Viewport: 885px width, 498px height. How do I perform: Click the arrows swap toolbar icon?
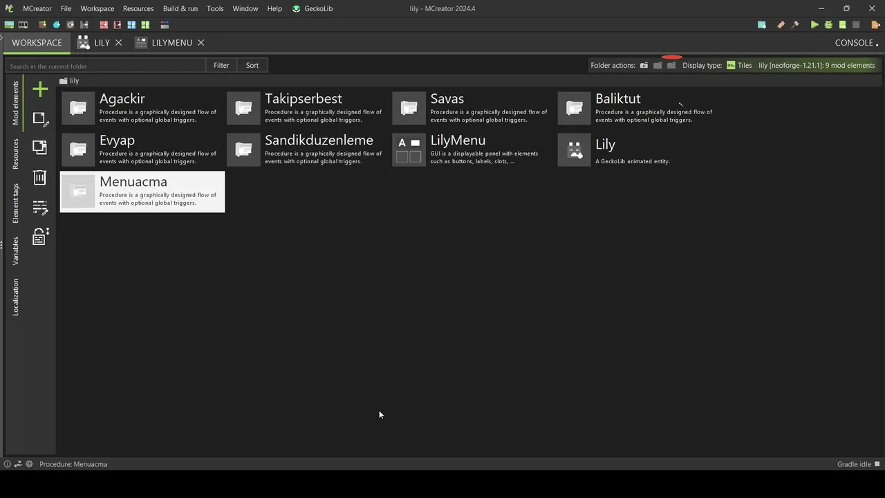coord(165,25)
